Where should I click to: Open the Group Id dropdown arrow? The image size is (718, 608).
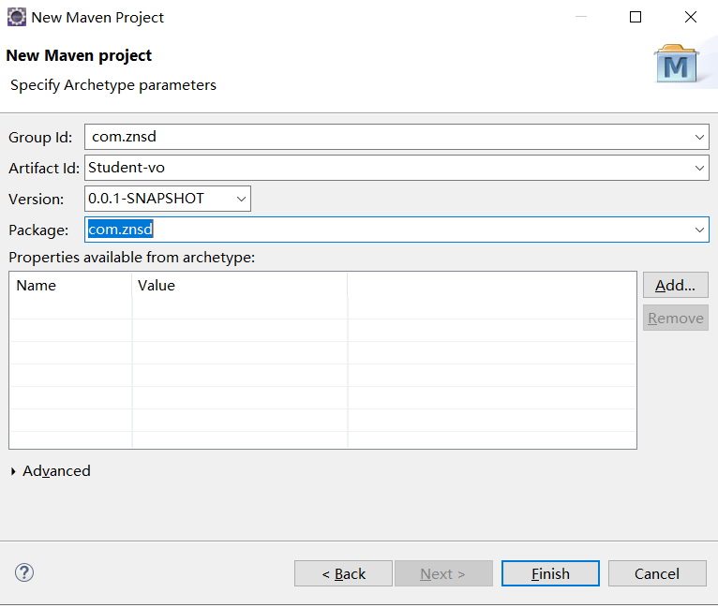[699, 137]
